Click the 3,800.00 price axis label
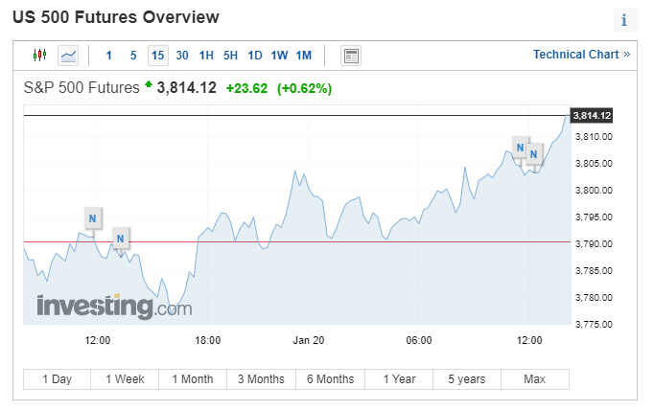Screen dimensions: 654x411 click(594, 191)
